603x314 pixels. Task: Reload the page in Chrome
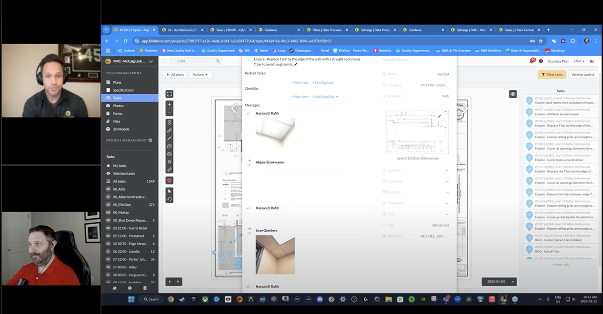[126, 41]
